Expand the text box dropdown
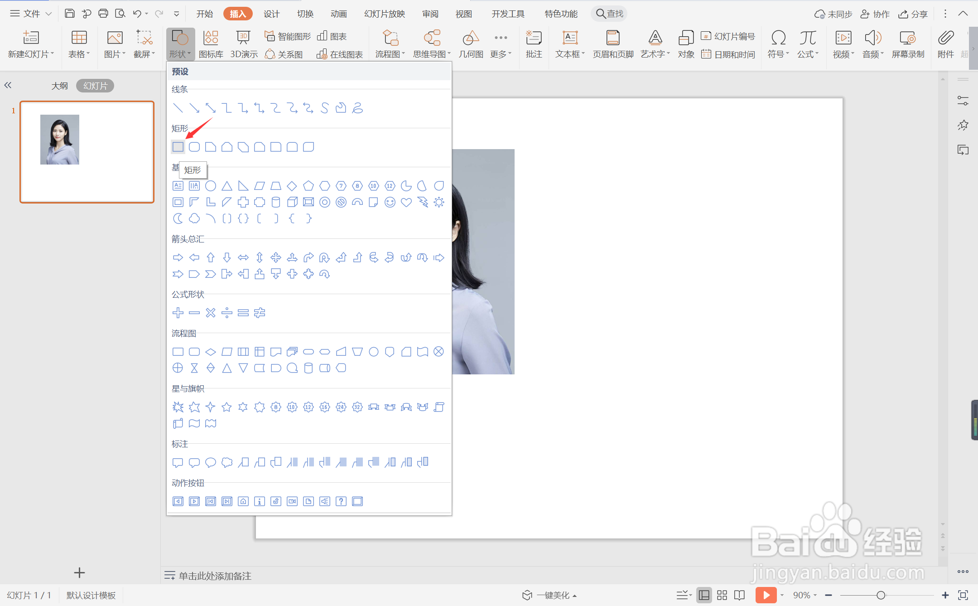The height and width of the screenshot is (606, 978). click(x=583, y=54)
